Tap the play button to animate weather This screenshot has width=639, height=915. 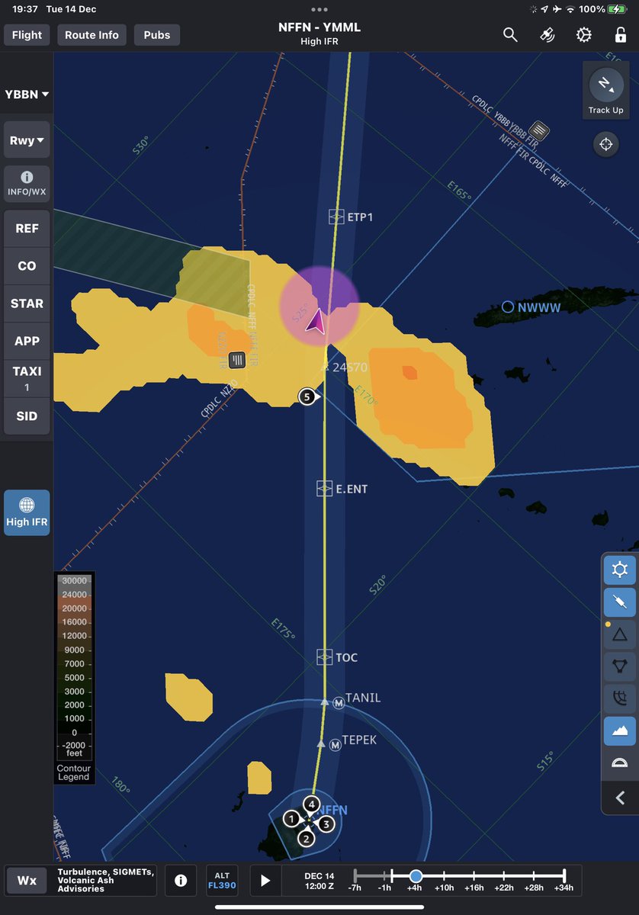pyautogui.click(x=265, y=880)
